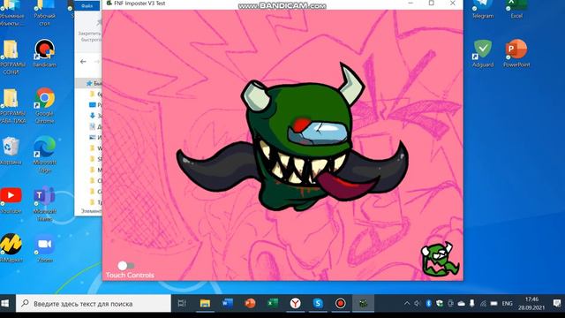Click Файл tab in File Explorer window
Image resolution: width=565 pixels, height=318 pixels.
(87, 6)
